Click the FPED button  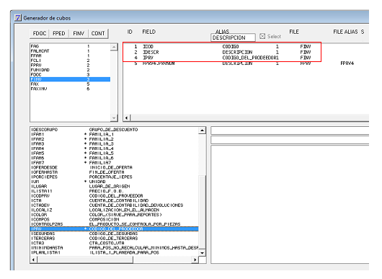point(59,33)
